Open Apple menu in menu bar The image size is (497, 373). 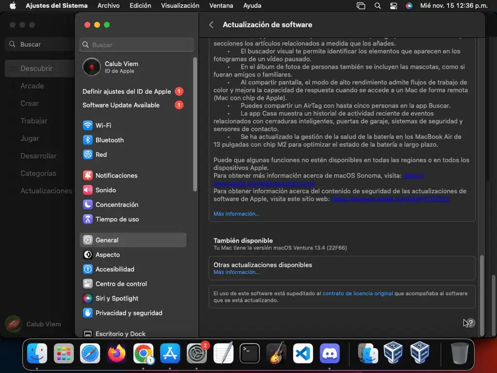coord(13,5)
